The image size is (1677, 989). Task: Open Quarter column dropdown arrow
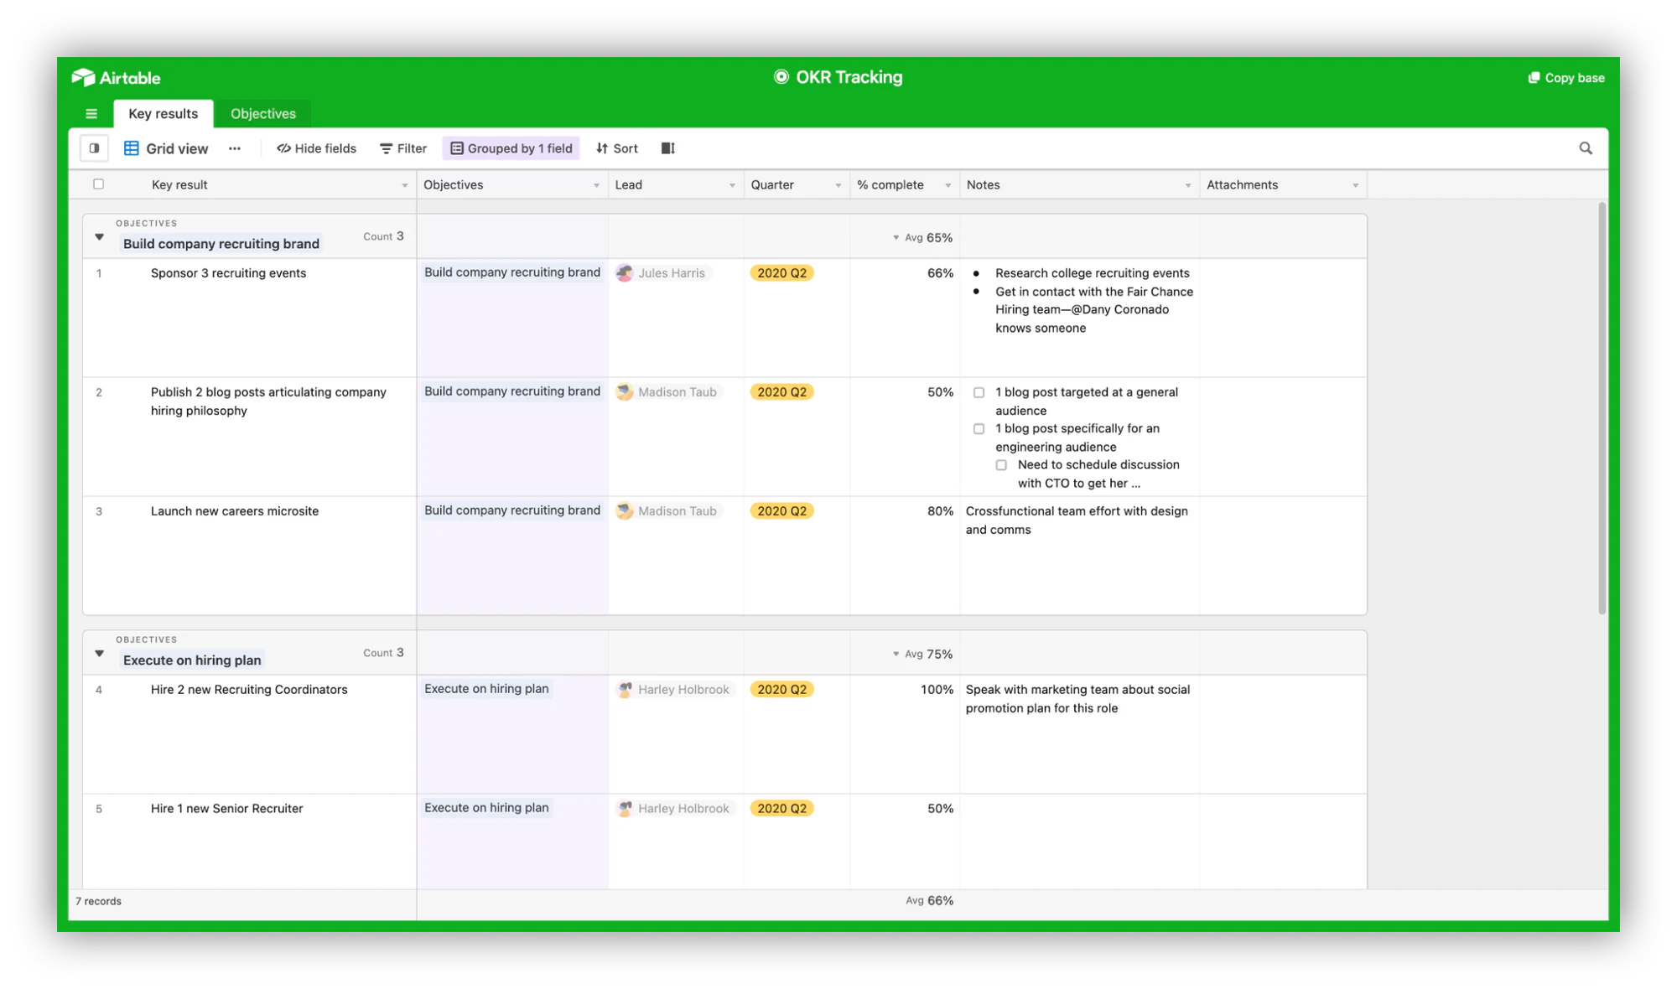838,185
